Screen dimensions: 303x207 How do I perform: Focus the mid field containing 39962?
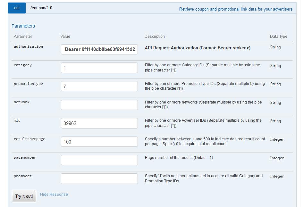click(99, 123)
